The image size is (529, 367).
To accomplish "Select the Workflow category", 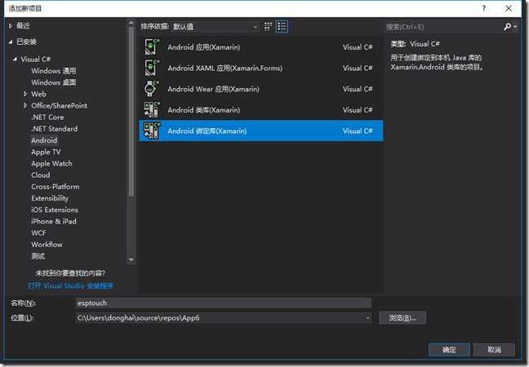I will (x=47, y=245).
